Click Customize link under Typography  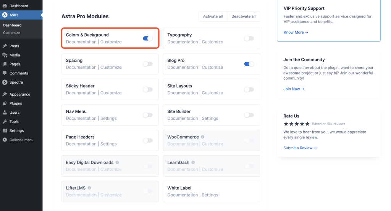click(x=212, y=42)
